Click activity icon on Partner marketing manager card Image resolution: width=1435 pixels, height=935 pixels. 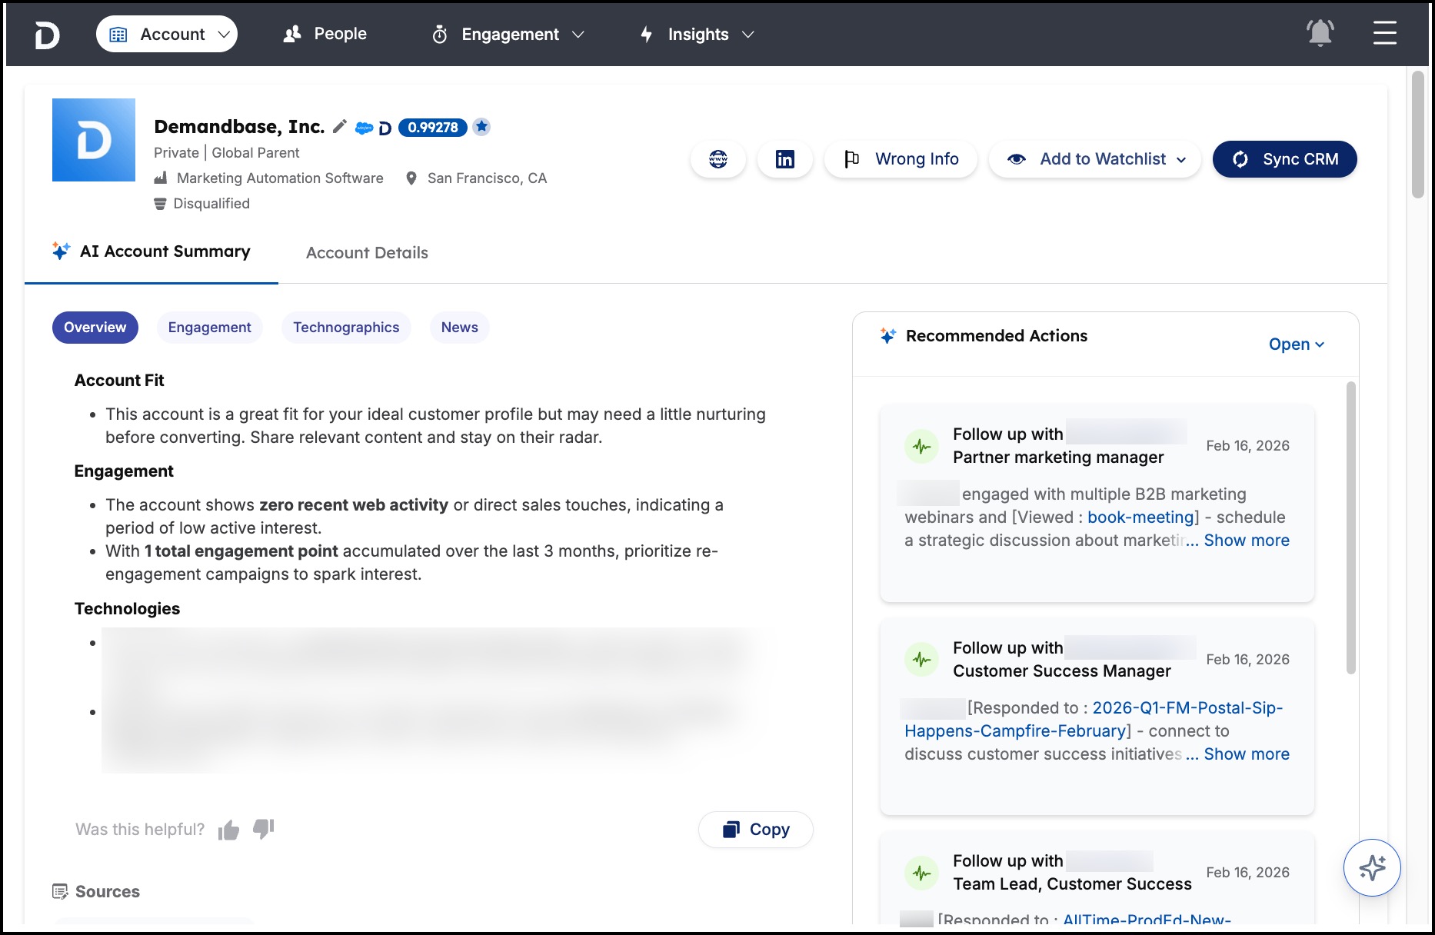(x=921, y=446)
